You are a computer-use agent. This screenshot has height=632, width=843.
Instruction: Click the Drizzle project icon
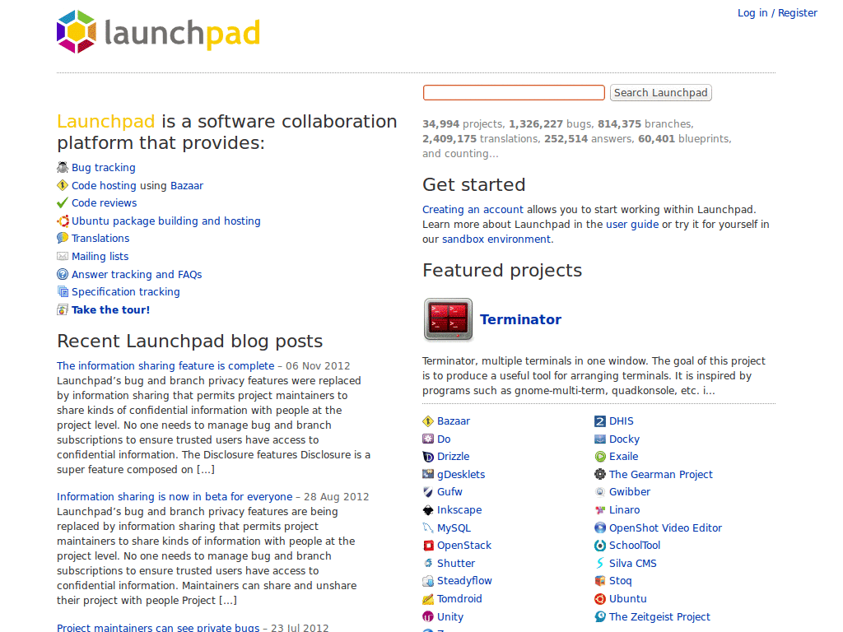pos(428,457)
